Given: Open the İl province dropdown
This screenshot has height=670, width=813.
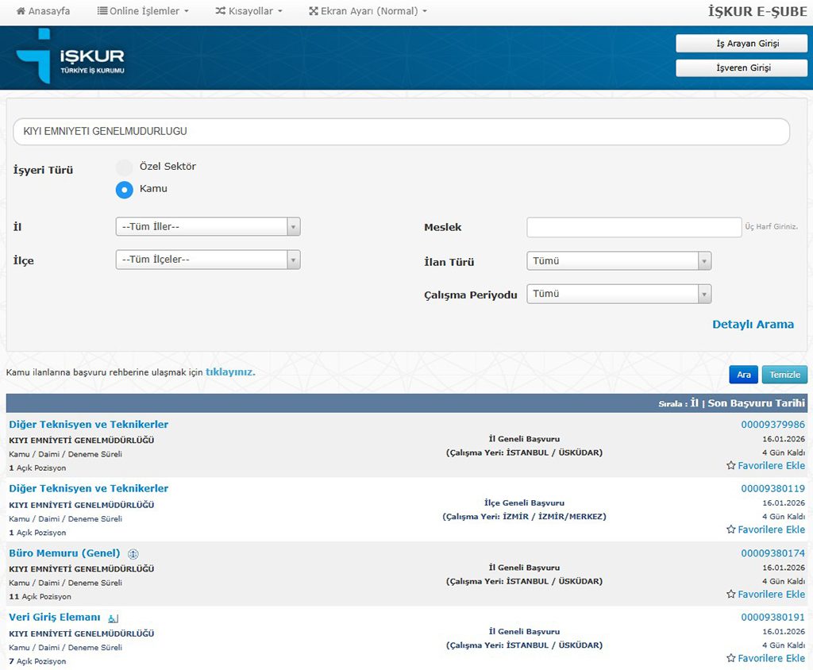Looking at the screenshot, I should (x=207, y=227).
